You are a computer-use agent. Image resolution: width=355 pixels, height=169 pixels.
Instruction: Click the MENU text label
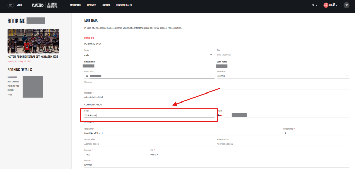tap(19, 5)
